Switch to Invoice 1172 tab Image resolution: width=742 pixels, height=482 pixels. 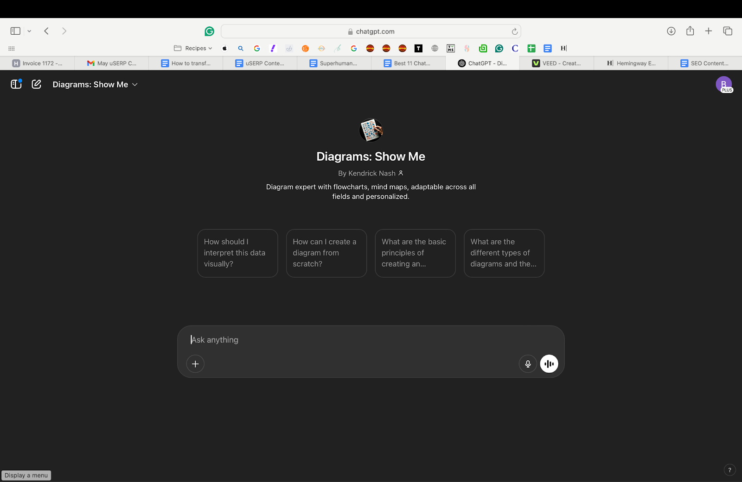pyautogui.click(x=37, y=63)
